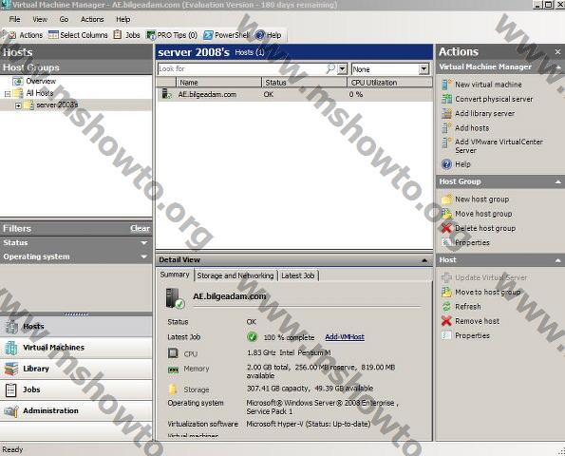Screen dimensions: 565x456
Task: Open the Administration view
Action: pyautogui.click(x=76, y=410)
